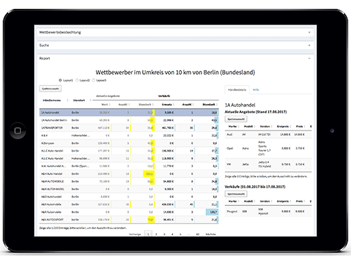Viewport: 351px width, 261px height.
Task: Sort offers by the Erstpreis column icon
Action: tap(290, 126)
